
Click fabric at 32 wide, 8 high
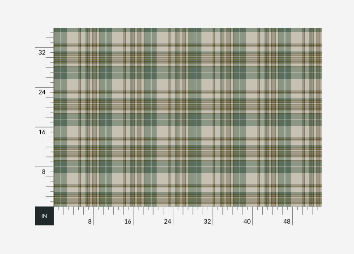tap(213, 167)
